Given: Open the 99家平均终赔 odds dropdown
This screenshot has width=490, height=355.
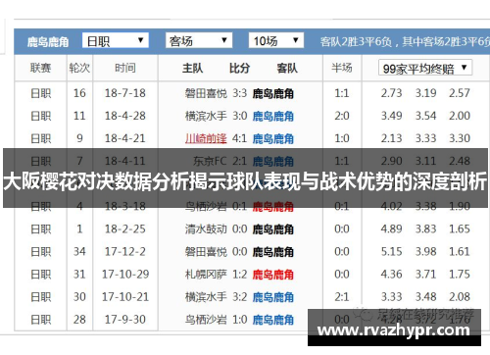Looking at the screenshot, I should (x=425, y=68).
